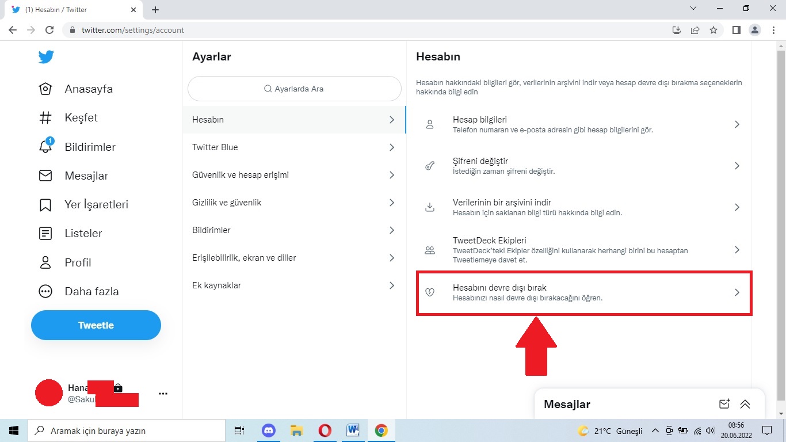Expand Hesap bilgileri chevron arrow
This screenshot has height=442, width=786.
coord(737,124)
